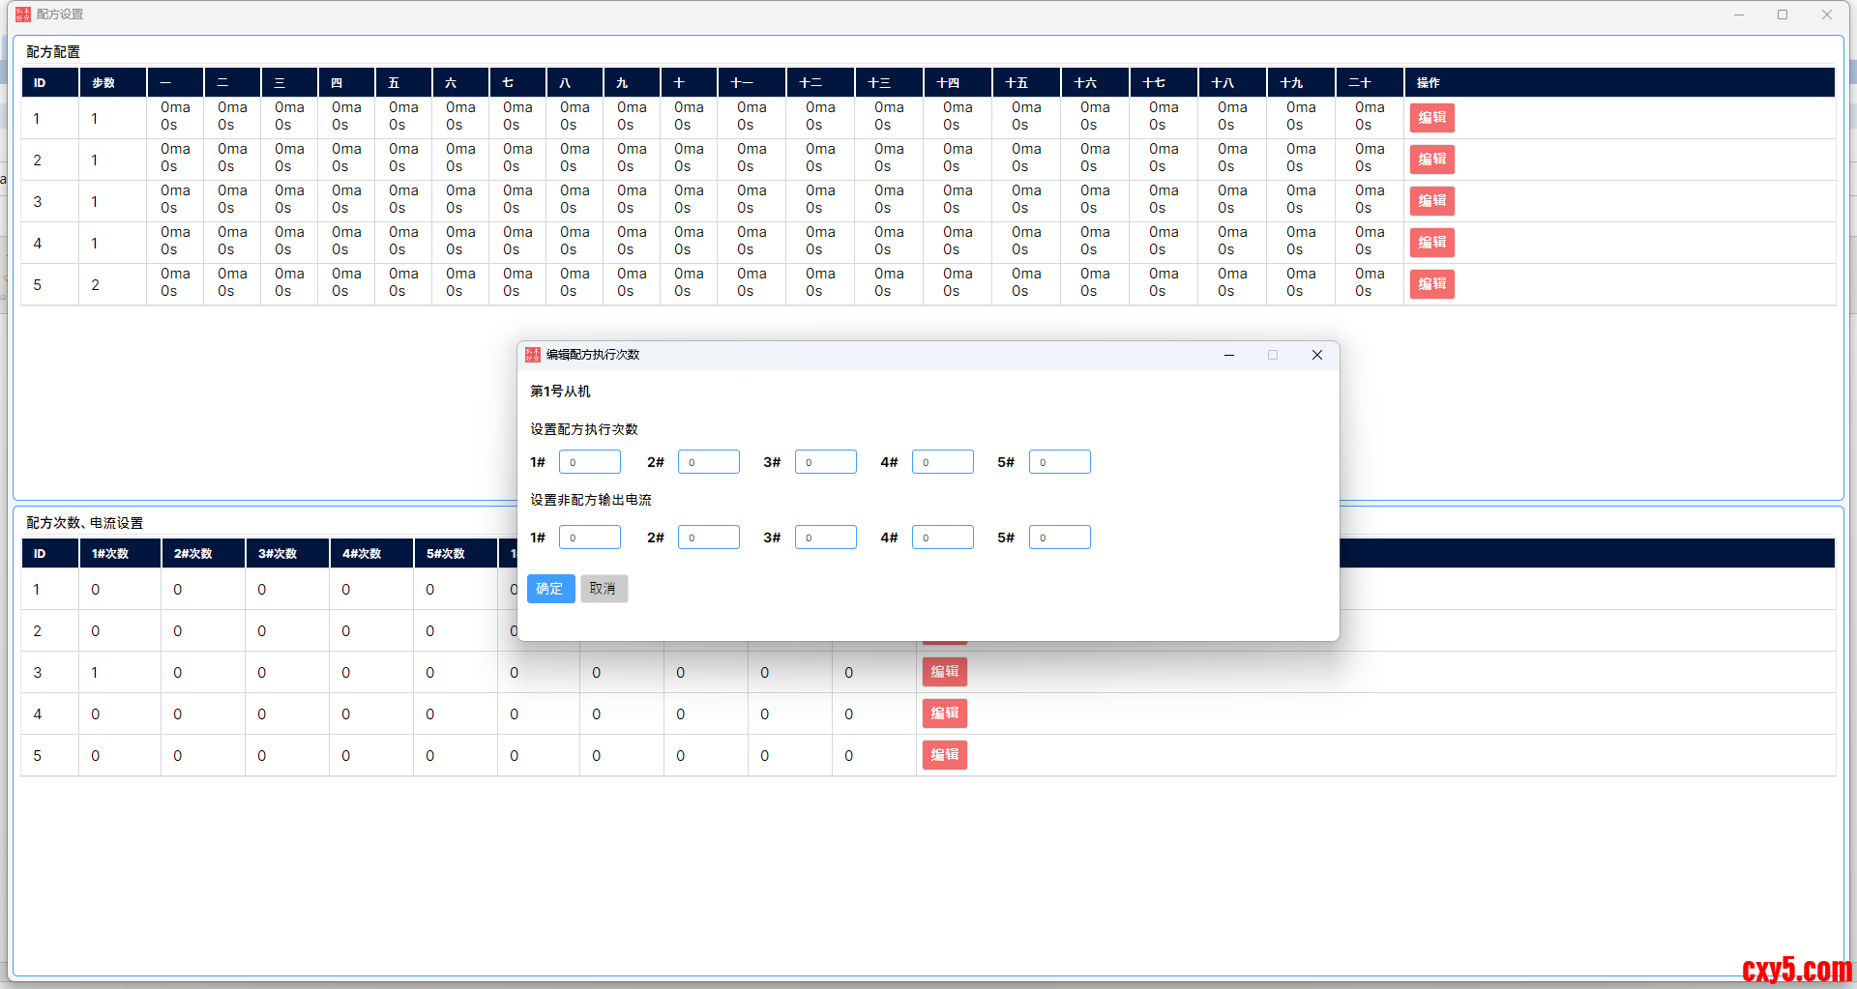
Task: Click 编辑 for recipe row ID 3
Action: [x=1431, y=201]
